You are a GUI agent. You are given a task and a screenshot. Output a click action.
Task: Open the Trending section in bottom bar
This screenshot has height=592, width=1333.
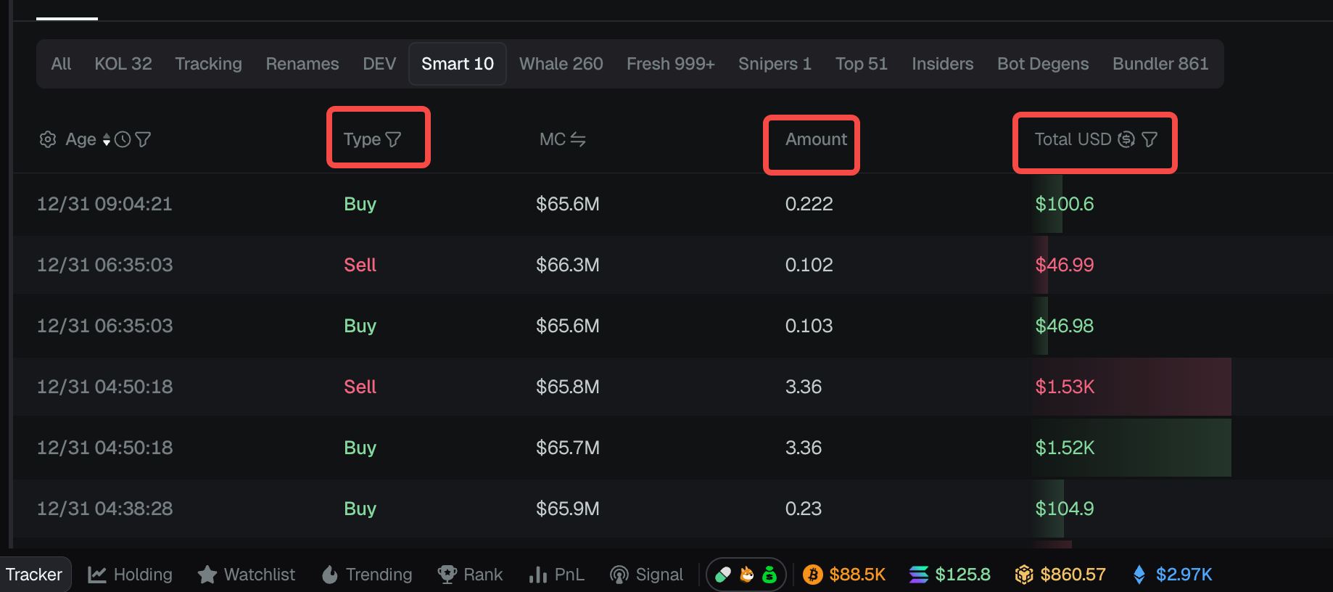(x=367, y=575)
